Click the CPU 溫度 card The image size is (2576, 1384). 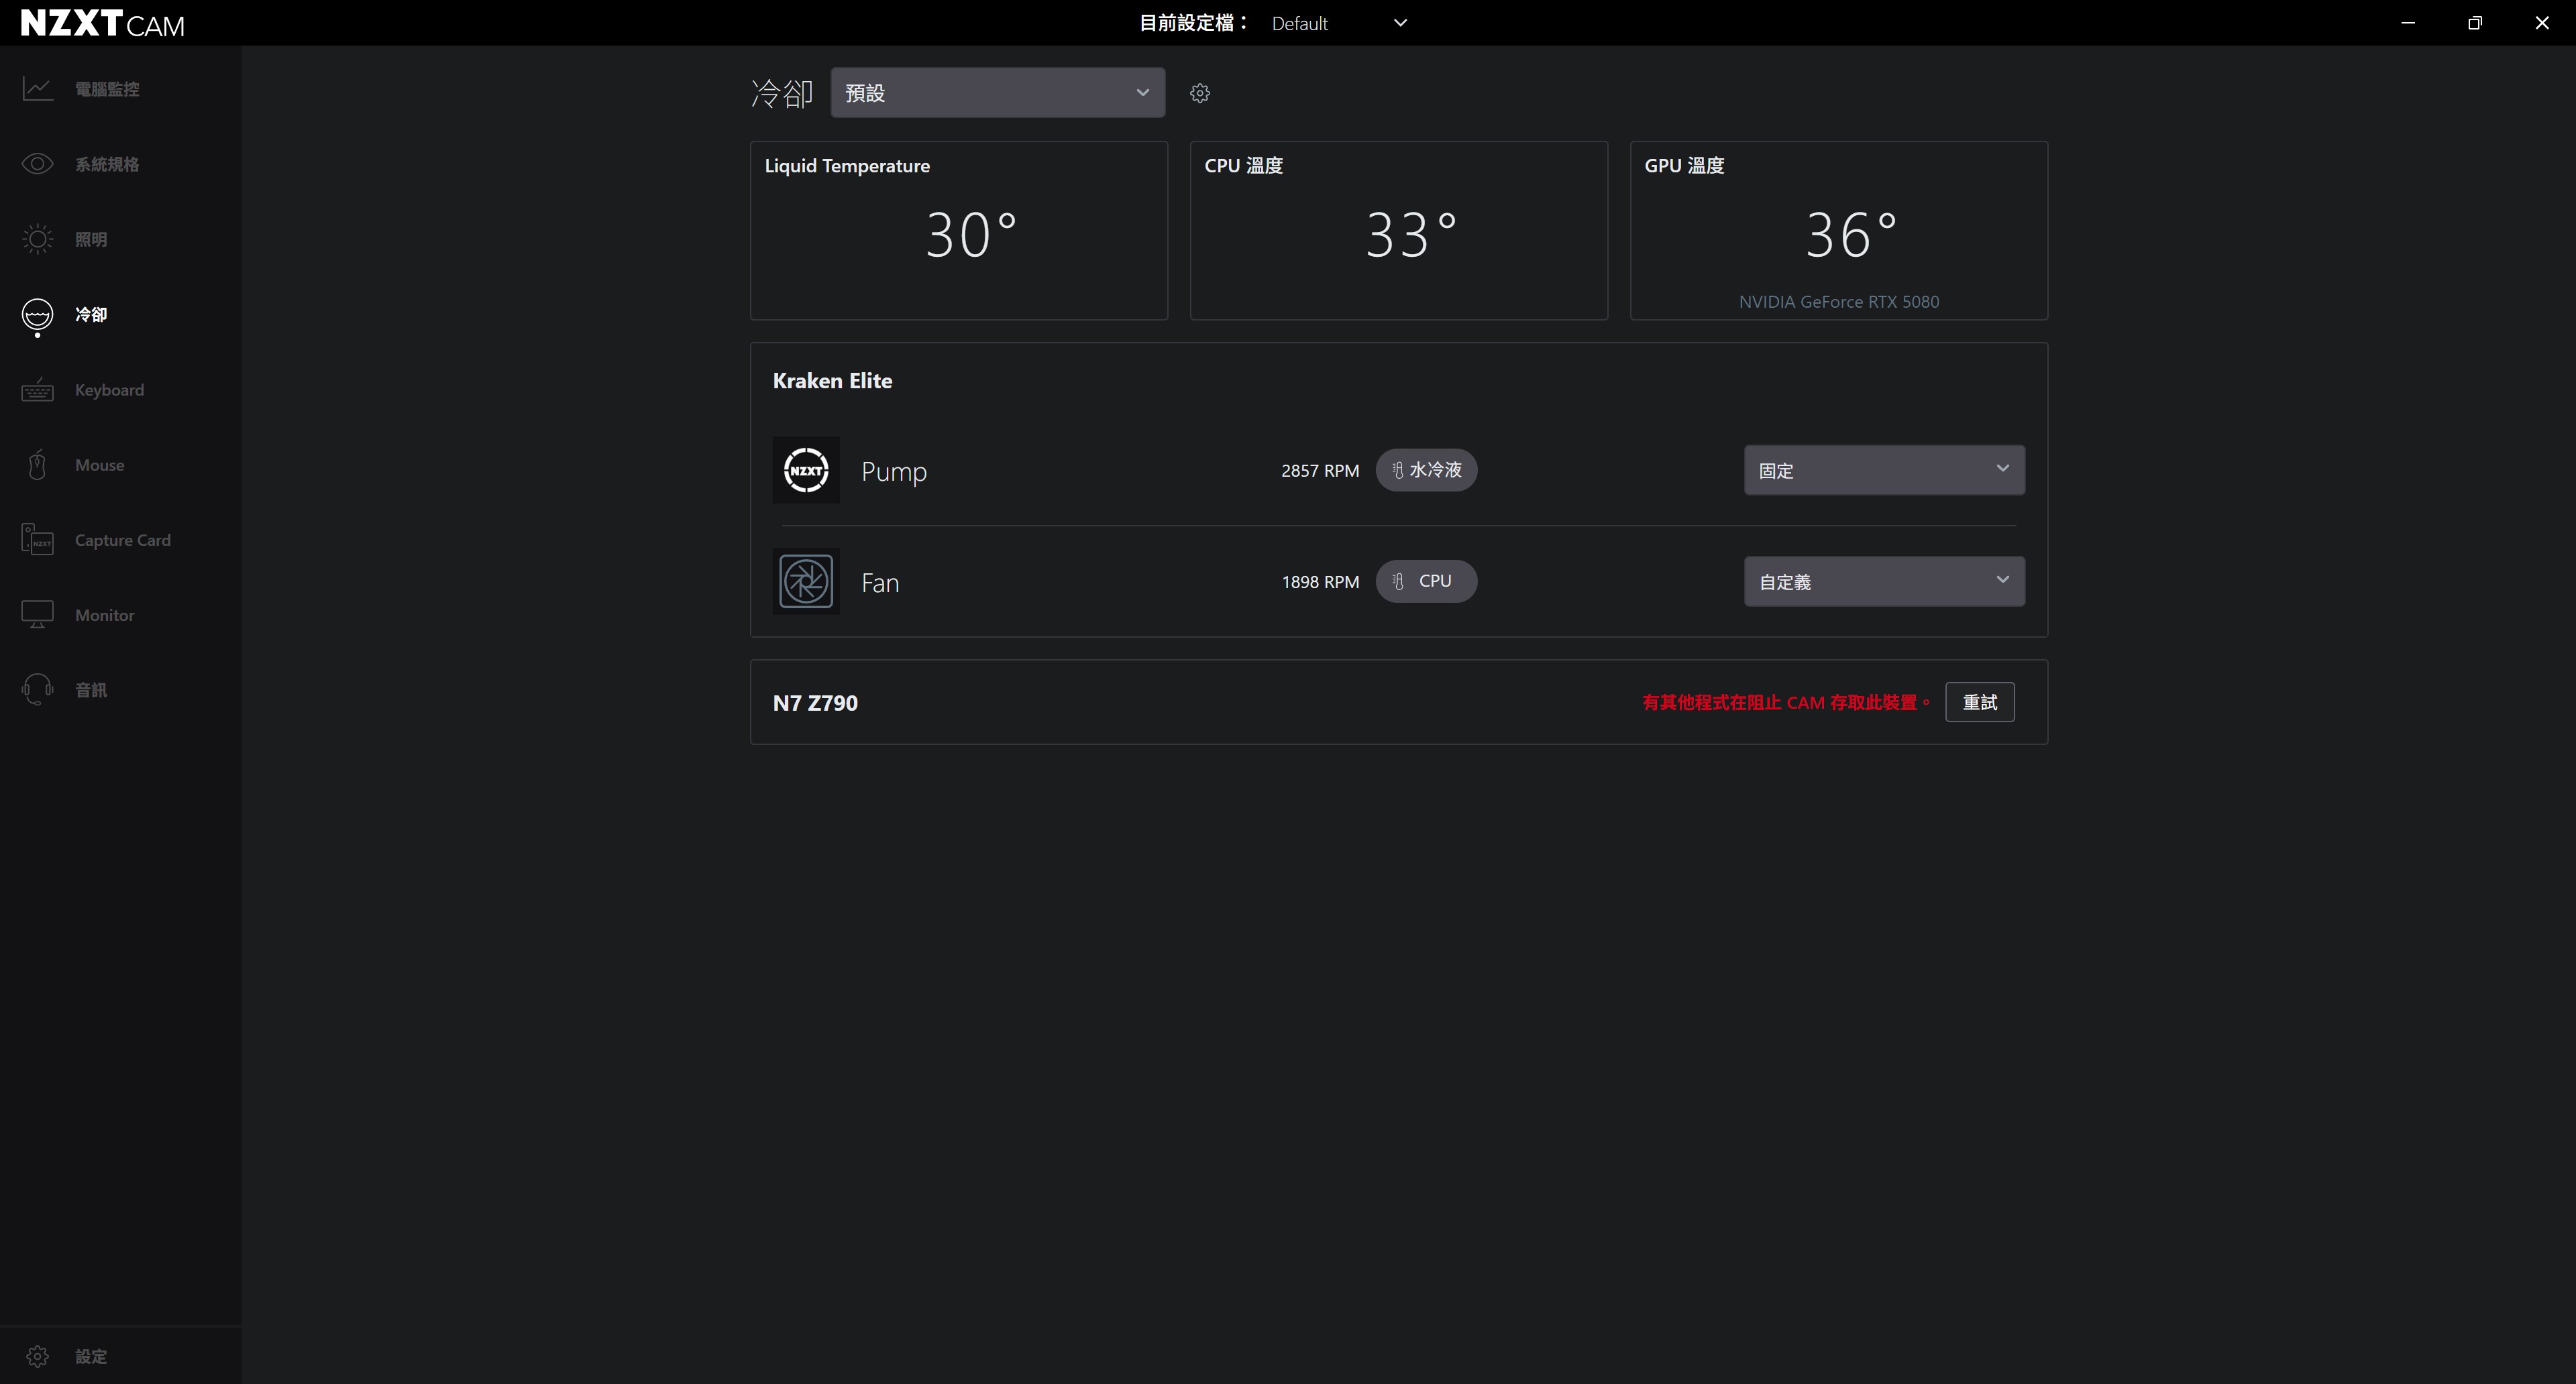(1399, 231)
